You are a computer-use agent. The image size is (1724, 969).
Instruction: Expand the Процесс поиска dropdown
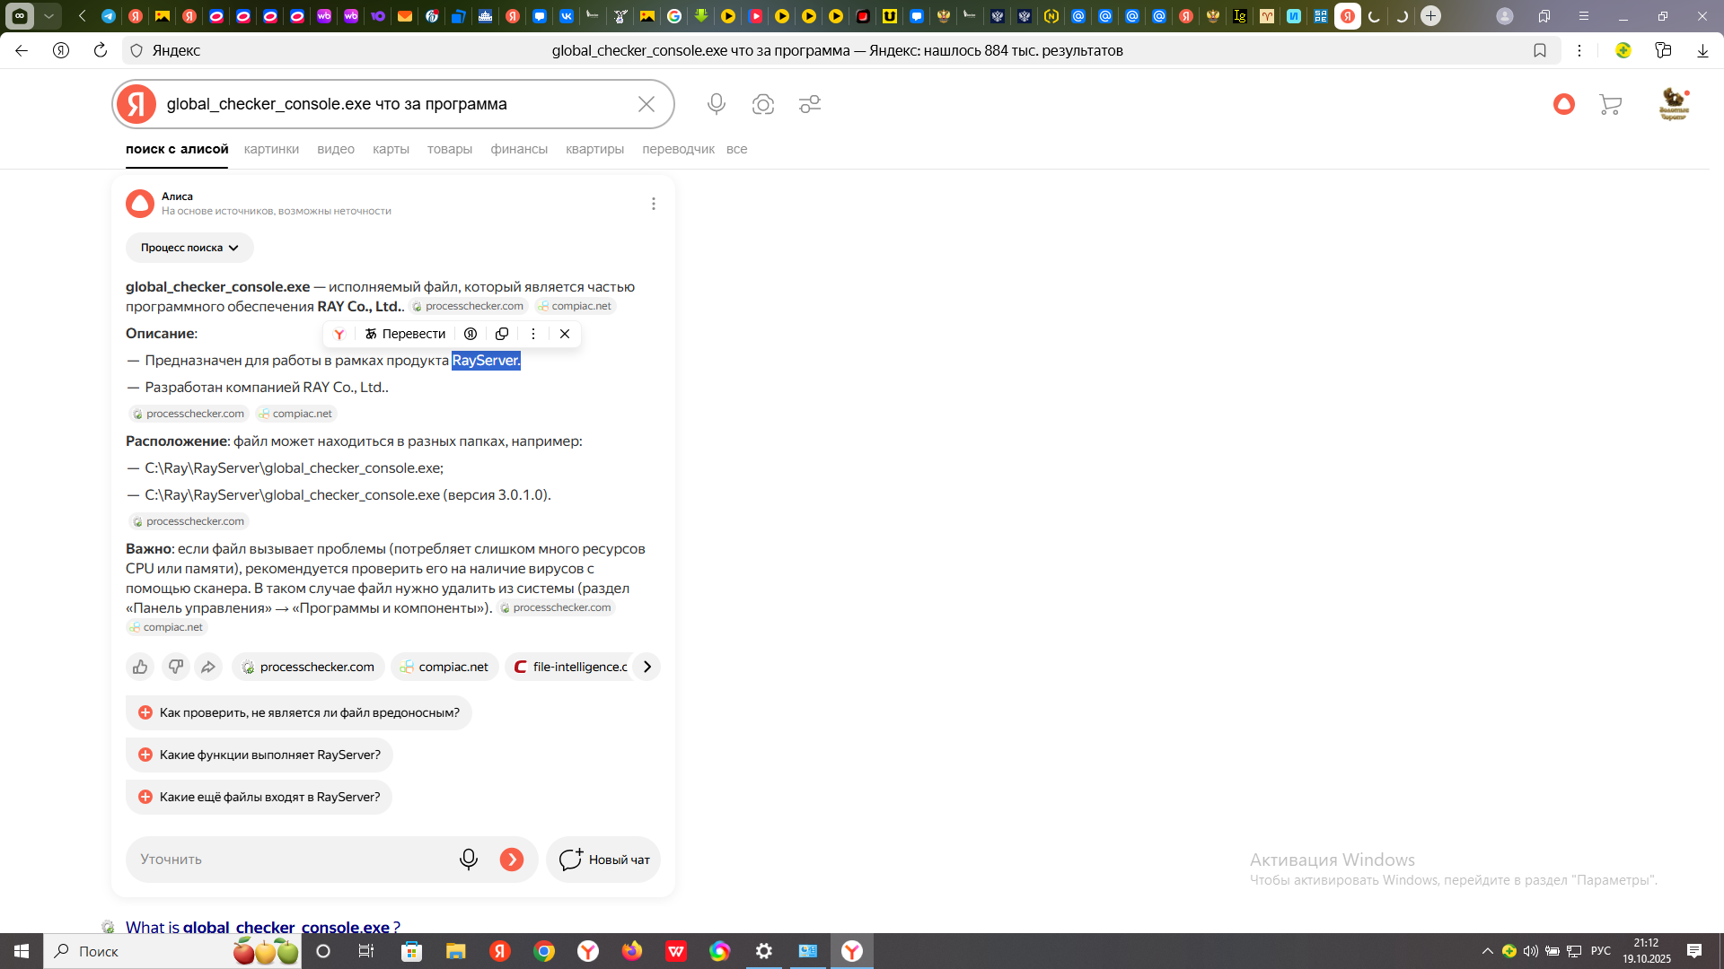tap(189, 248)
